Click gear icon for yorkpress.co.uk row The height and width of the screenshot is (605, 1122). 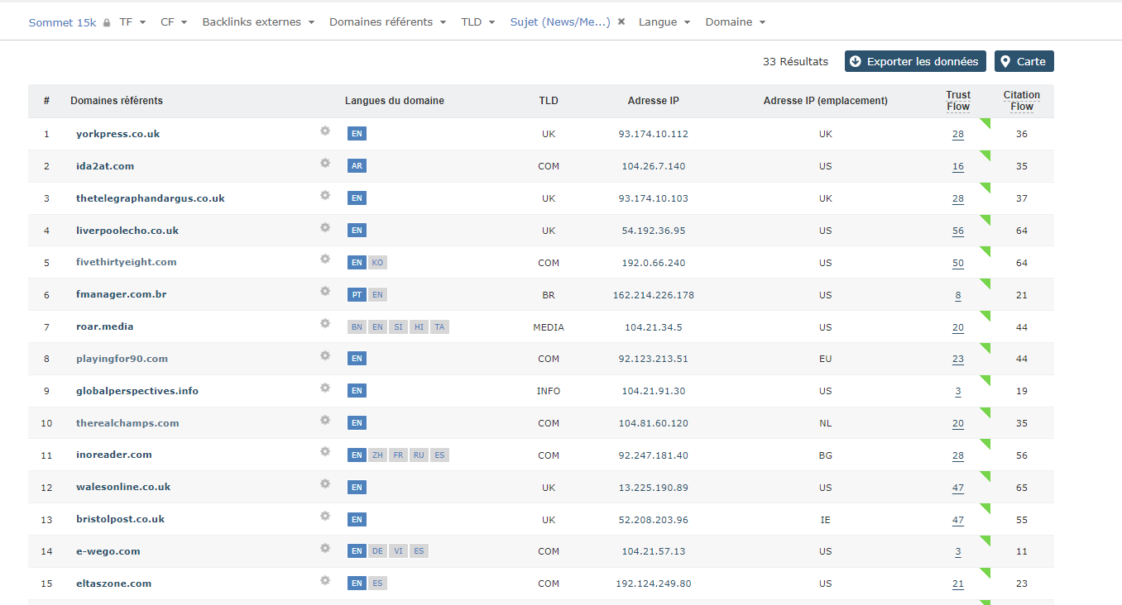coord(325,131)
